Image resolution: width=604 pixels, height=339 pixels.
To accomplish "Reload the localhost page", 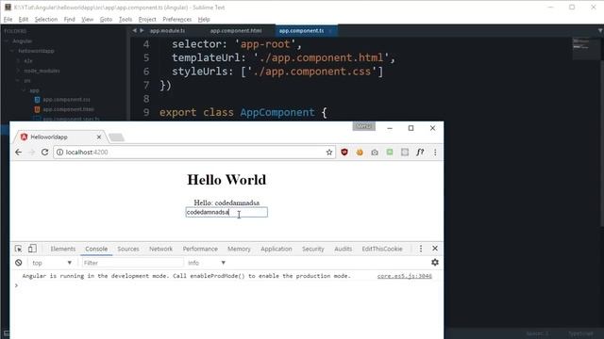I will [x=44, y=153].
